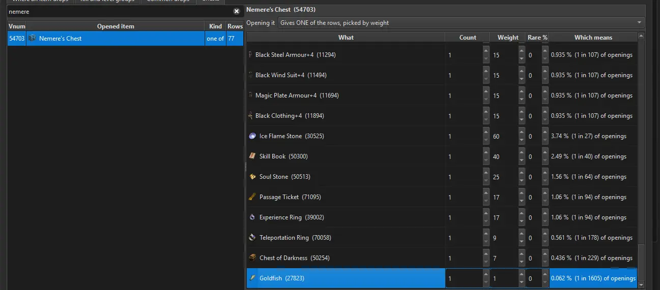Click the loot table scroll-up arrow
The width and height of the screenshot is (660, 290).
click(641, 36)
